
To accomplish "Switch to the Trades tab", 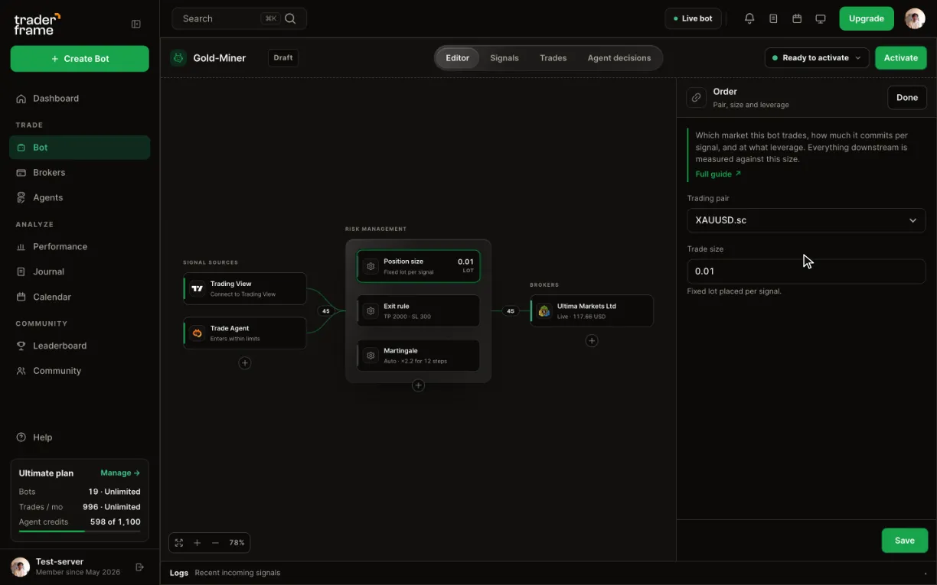I will point(553,58).
